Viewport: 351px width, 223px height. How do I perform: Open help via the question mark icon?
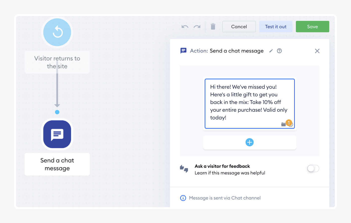tap(279, 51)
